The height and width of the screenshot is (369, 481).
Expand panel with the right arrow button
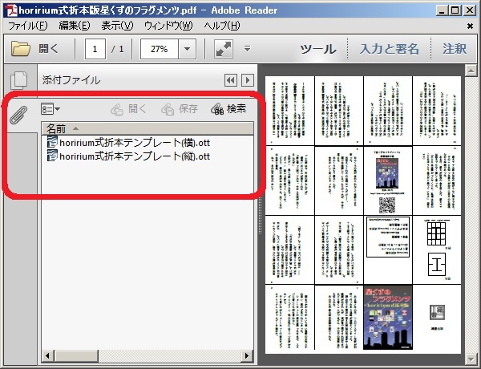click(248, 80)
